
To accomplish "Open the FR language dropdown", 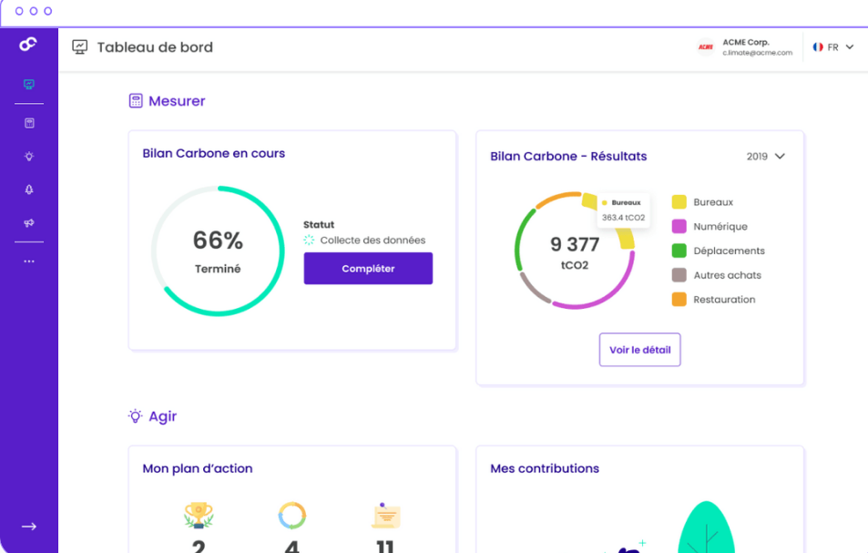I will [833, 47].
